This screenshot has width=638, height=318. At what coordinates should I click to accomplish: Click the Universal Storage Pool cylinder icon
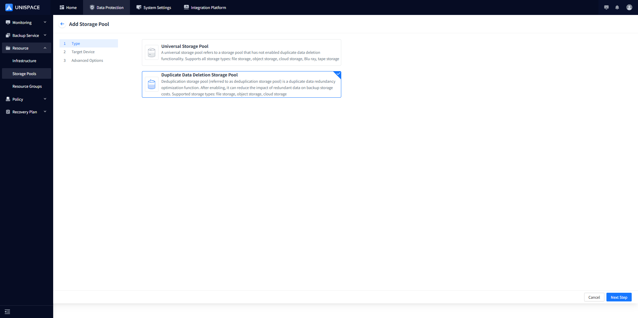(x=152, y=53)
